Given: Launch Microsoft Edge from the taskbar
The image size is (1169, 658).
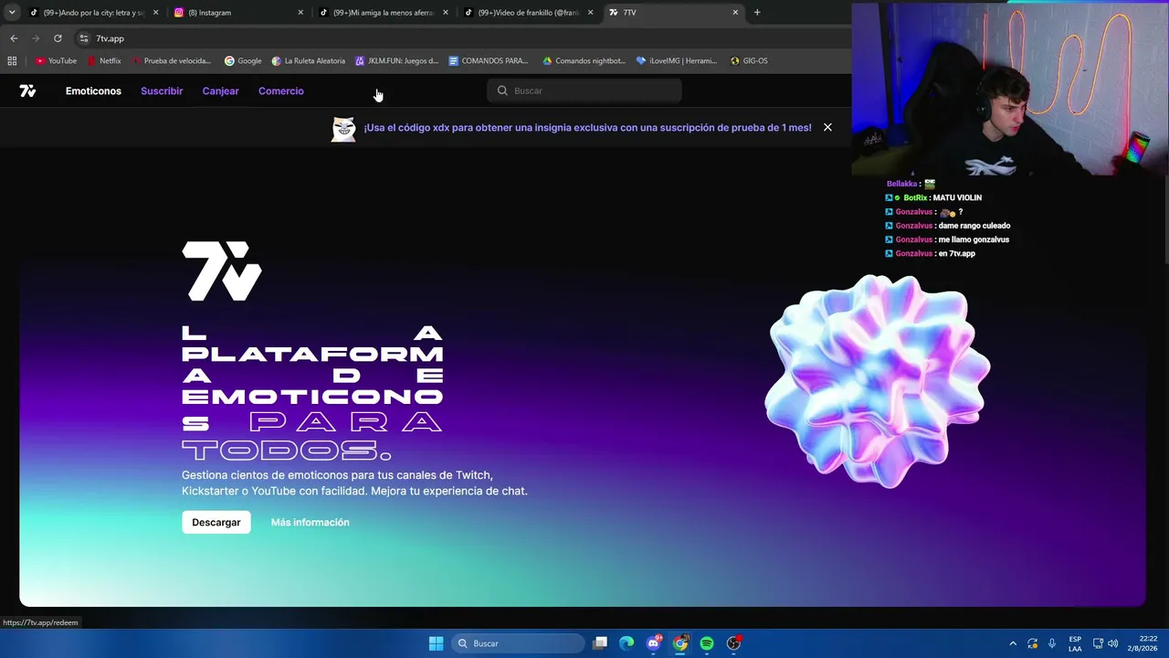Looking at the screenshot, I should [627, 643].
